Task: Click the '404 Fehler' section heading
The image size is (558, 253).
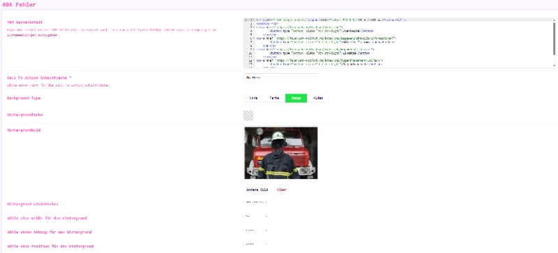Action: tap(19, 5)
